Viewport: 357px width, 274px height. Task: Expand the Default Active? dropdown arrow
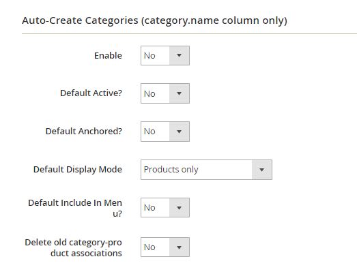coord(180,93)
